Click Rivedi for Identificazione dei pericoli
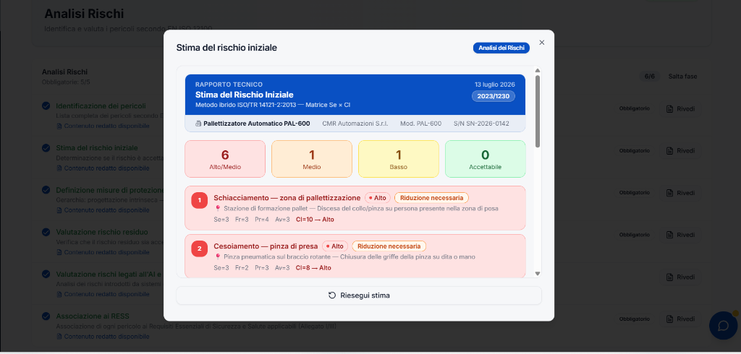 [x=680, y=109]
